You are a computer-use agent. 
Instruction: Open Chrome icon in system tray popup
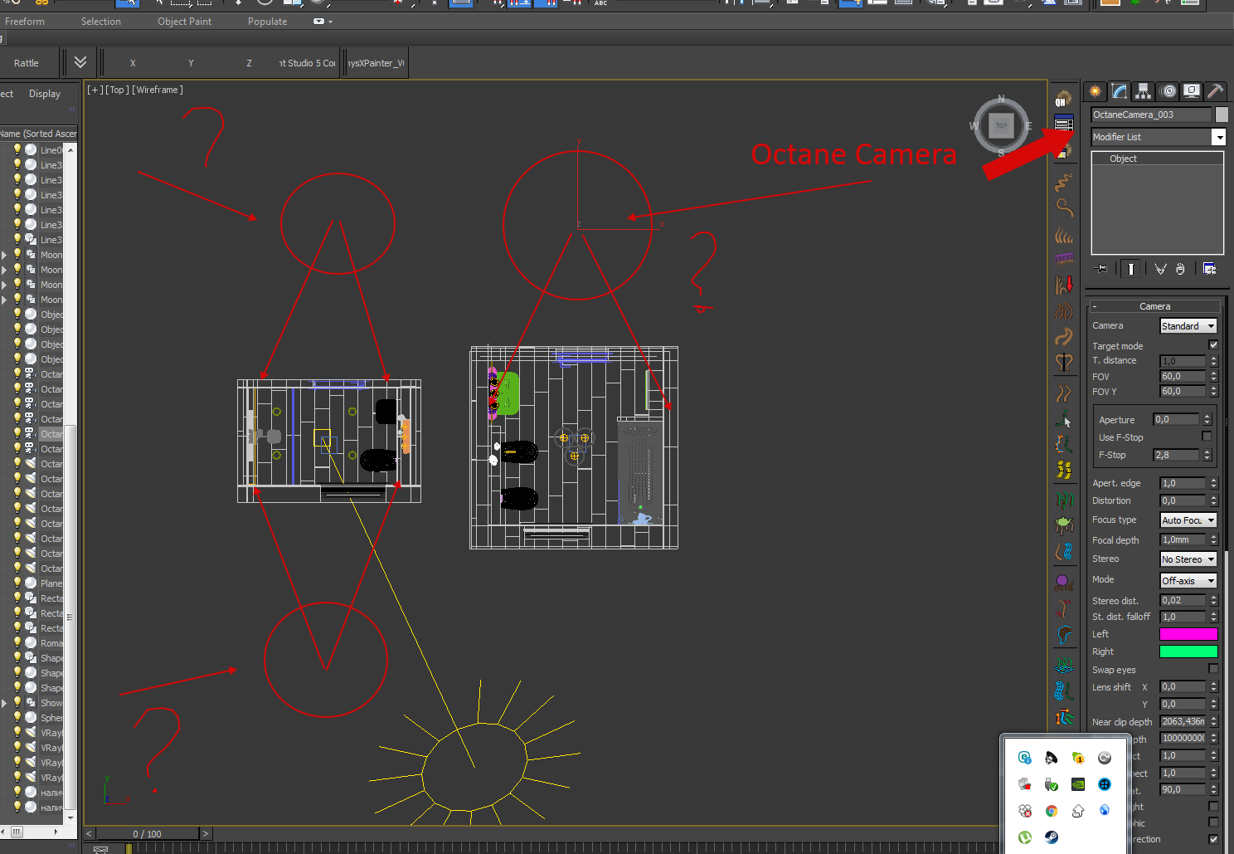[1052, 811]
